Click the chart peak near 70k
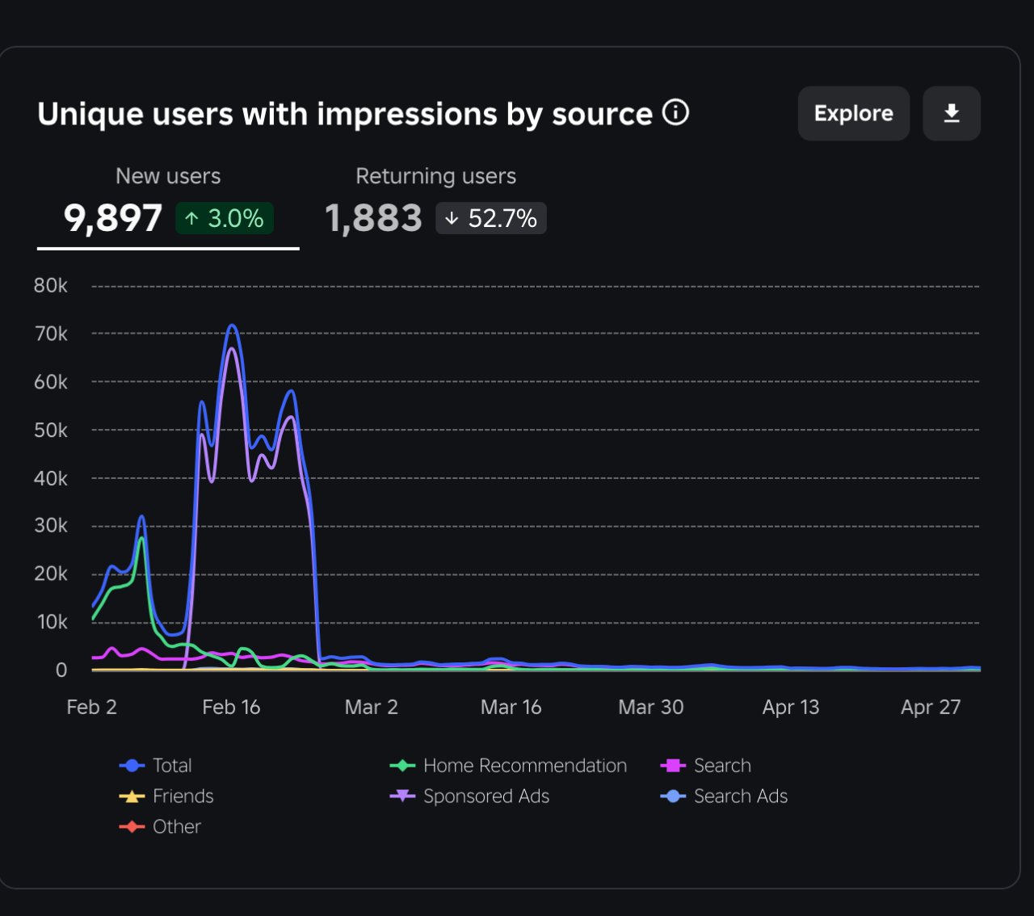Screen dimensions: 1034x916 233,326
